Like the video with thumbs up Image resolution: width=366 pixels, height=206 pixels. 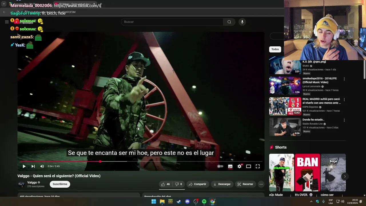pos(166,184)
